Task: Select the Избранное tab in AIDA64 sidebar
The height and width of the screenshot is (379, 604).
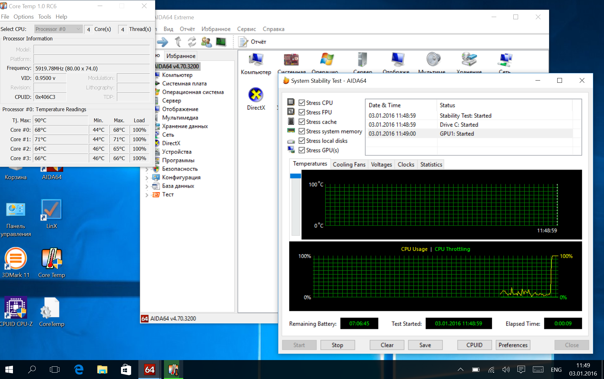Action: pos(181,56)
